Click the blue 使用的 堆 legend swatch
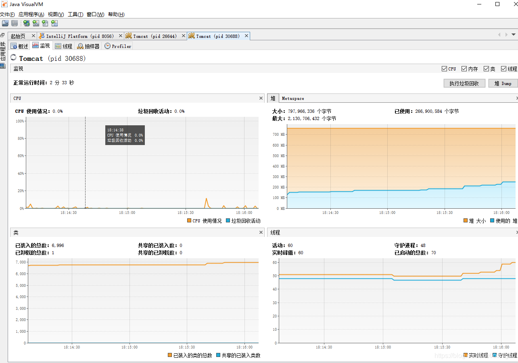The width and height of the screenshot is (518, 363). (x=492, y=221)
